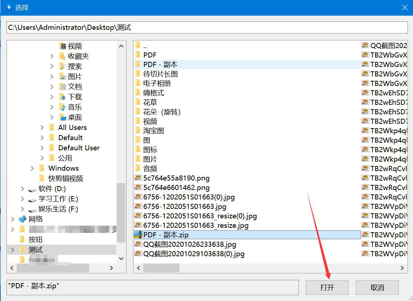
Task: Click the PDF - 副本.zip archive icon
Action: tap(138, 234)
